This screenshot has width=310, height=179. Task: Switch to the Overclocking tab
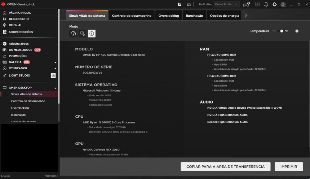(x=169, y=15)
